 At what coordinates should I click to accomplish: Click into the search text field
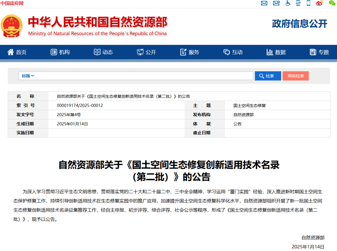pos(144,76)
